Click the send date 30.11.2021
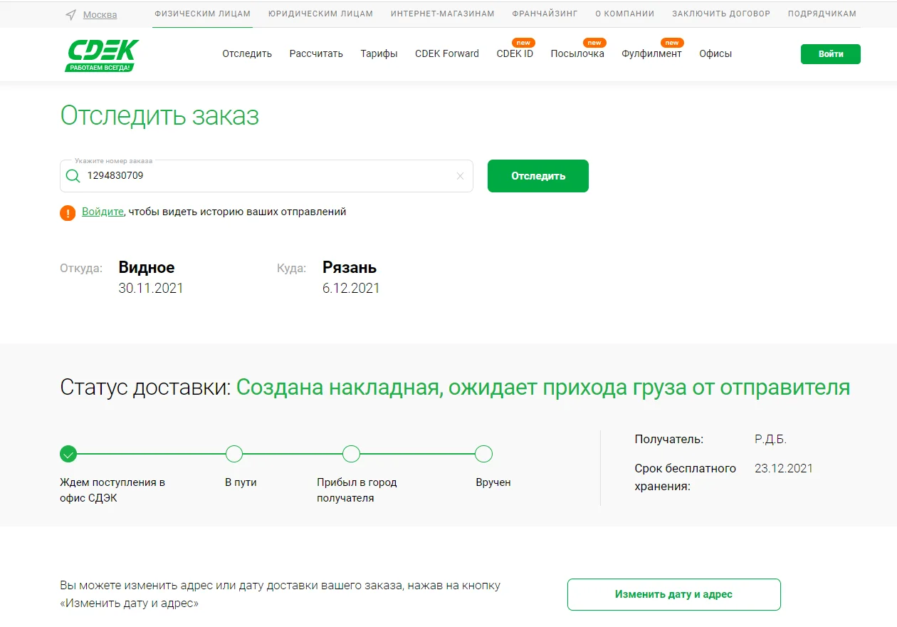The width and height of the screenshot is (897, 627). pyautogui.click(x=151, y=289)
